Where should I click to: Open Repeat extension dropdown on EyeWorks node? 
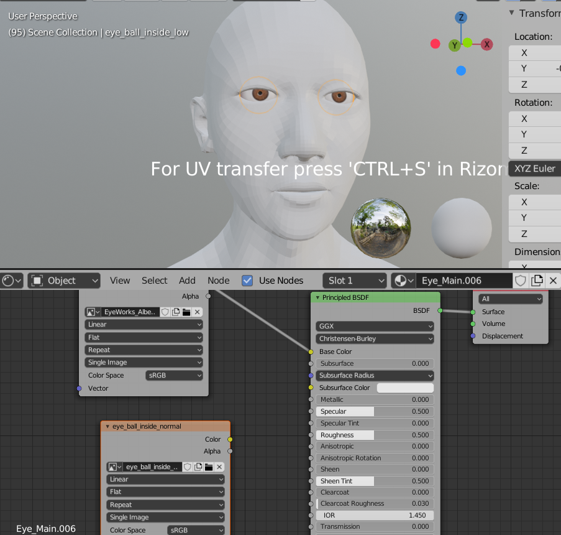[x=144, y=350]
